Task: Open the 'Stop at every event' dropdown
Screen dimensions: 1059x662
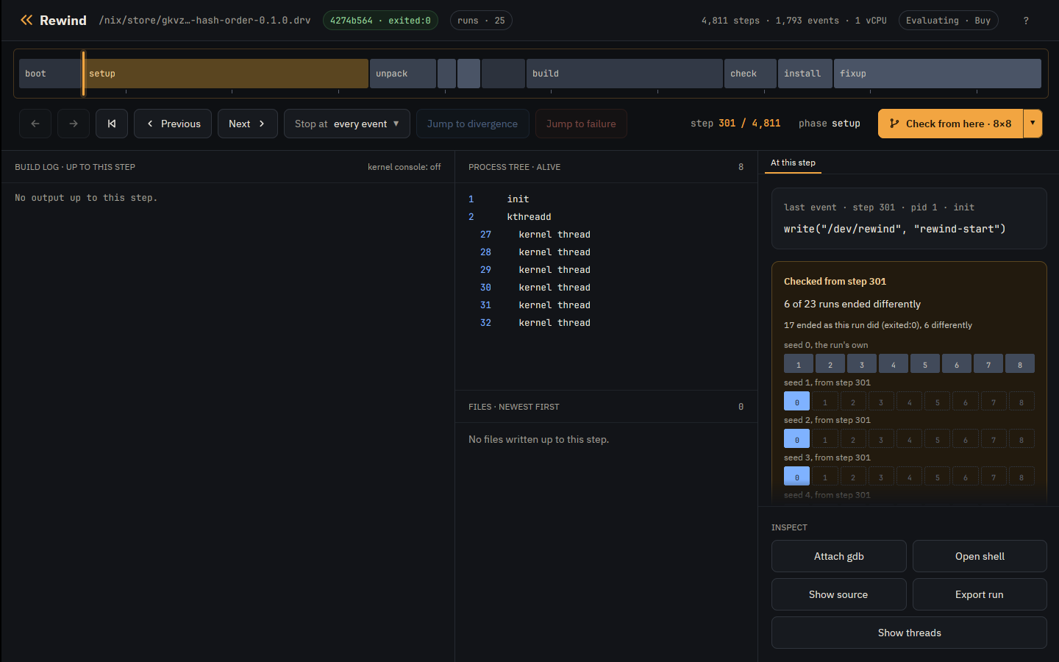Action: click(x=347, y=124)
